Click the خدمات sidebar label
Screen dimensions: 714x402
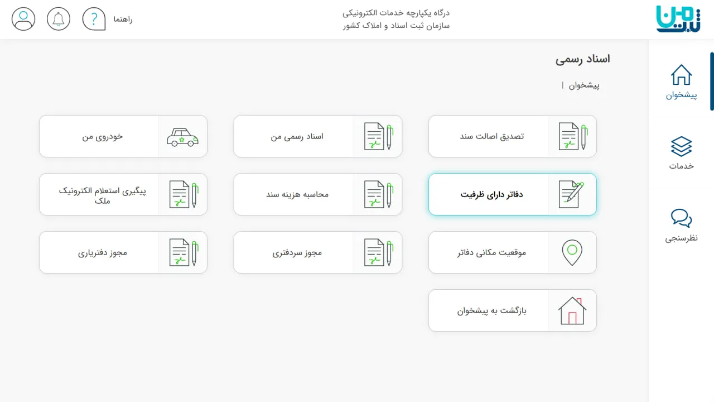(x=681, y=166)
